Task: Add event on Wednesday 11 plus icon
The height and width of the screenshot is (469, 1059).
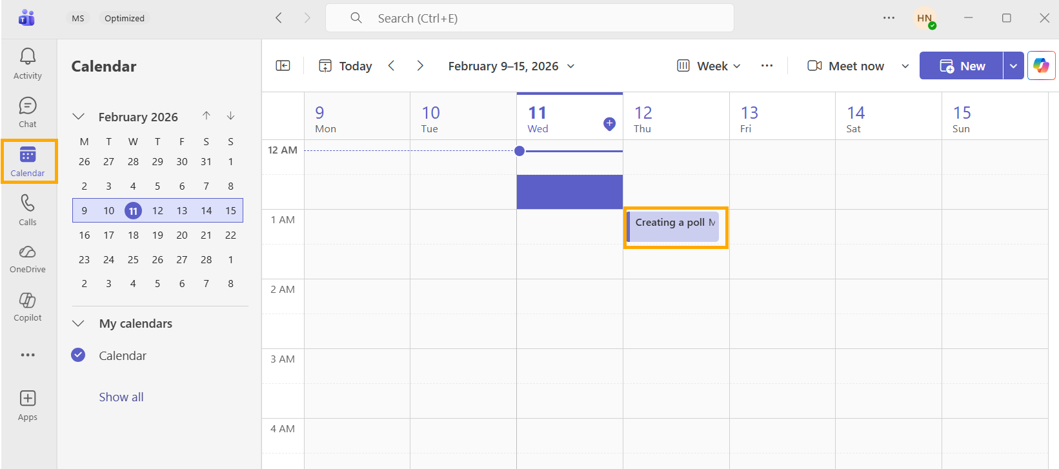Action: tap(609, 124)
